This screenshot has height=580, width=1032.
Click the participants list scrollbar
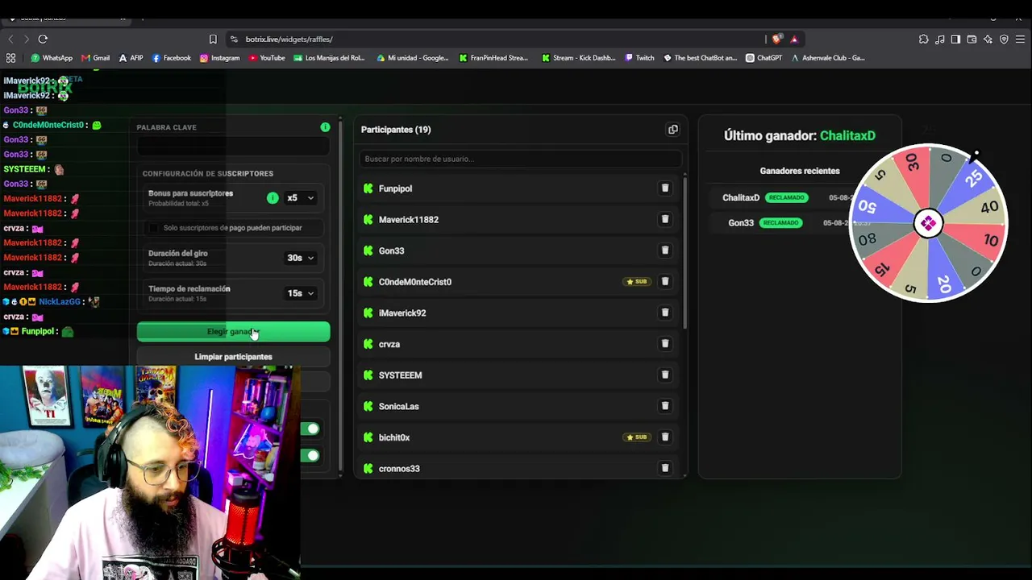(685, 252)
